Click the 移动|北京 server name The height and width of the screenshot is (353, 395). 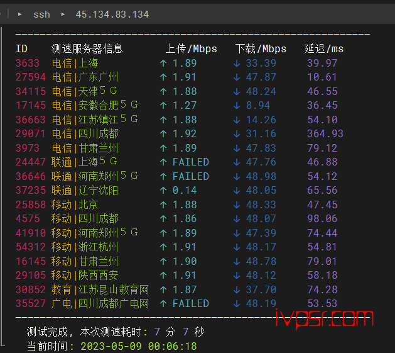pos(75,205)
